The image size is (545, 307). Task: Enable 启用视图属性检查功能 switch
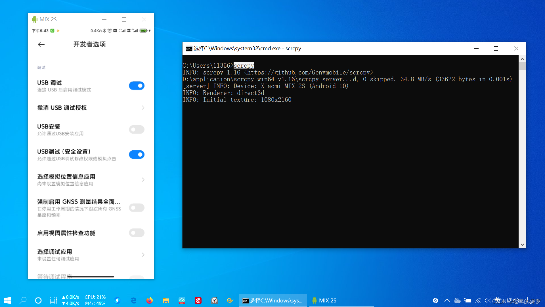click(137, 233)
